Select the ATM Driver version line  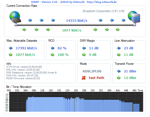pos(24,67)
